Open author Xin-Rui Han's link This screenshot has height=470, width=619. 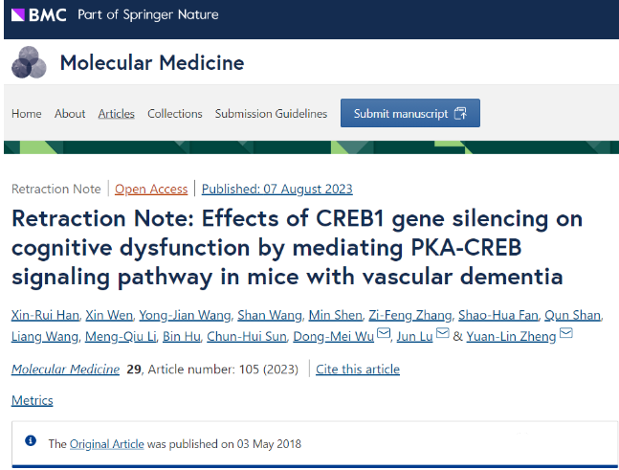pyautogui.click(x=45, y=315)
